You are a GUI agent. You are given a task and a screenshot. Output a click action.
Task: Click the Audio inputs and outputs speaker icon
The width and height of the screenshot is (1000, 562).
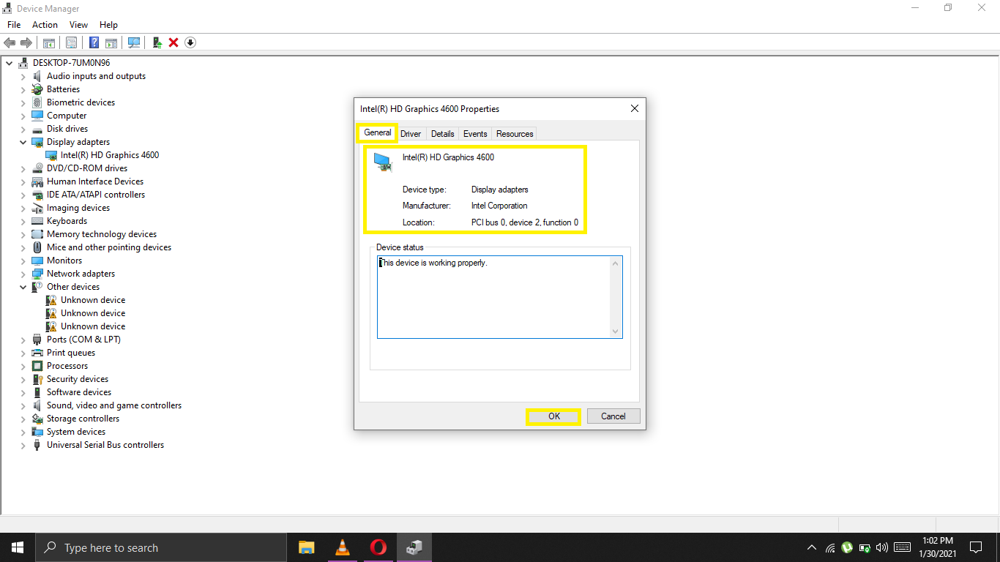point(37,76)
